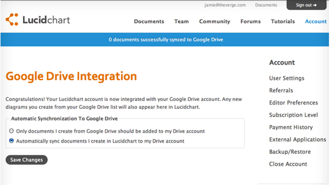Open the Documents tab in main navigation

pyautogui.click(x=149, y=22)
